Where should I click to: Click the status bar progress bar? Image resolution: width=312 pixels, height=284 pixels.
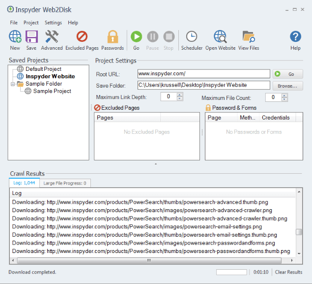click(x=231, y=272)
